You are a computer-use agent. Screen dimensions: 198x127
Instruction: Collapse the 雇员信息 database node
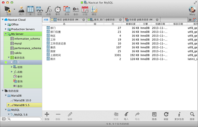[9, 58]
